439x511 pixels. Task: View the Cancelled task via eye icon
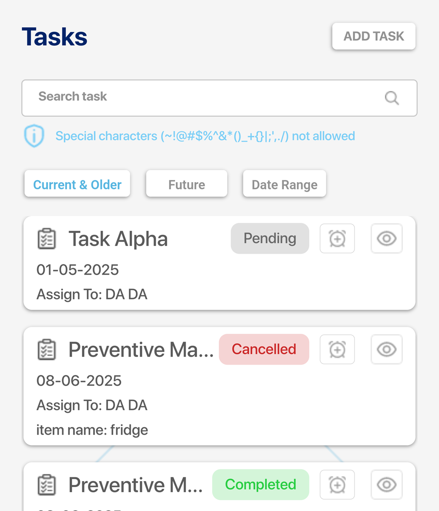pos(387,349)
